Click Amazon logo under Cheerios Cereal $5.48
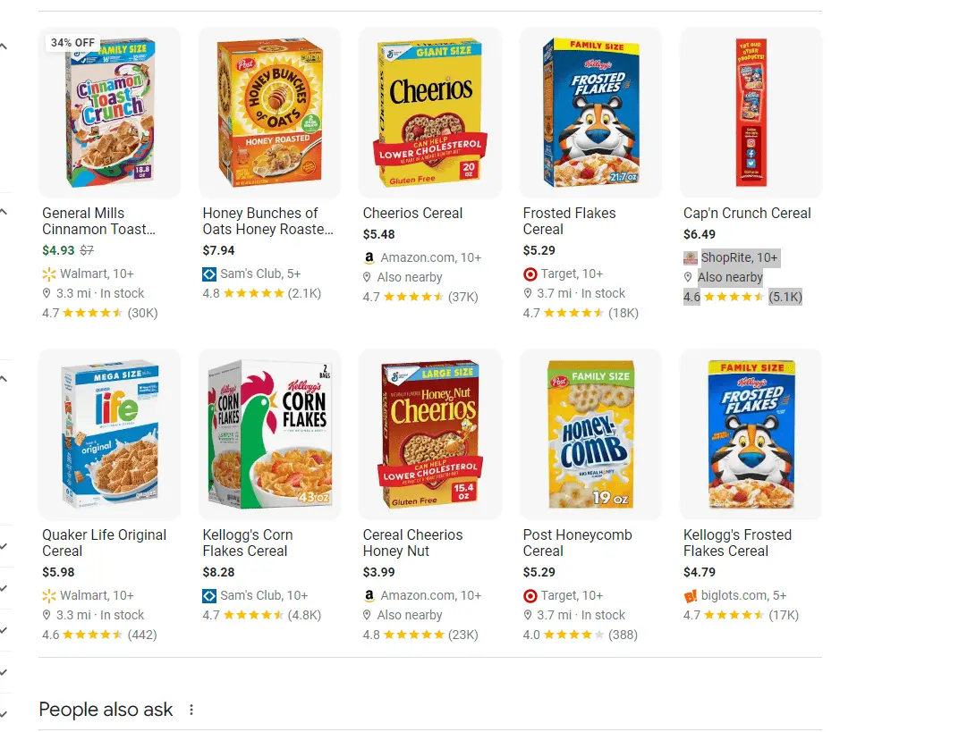This screenshot has height=732, width=967. click(x=369, y=257)
